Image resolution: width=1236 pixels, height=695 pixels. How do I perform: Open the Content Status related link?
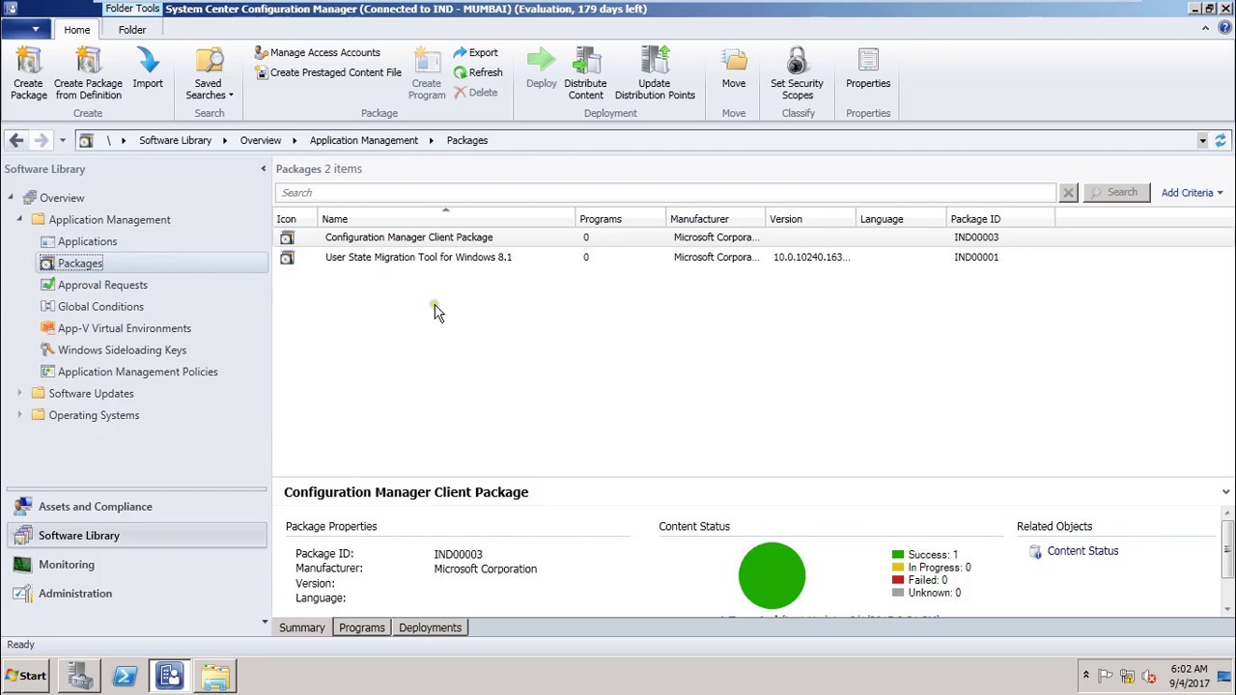coord(1082,551)
